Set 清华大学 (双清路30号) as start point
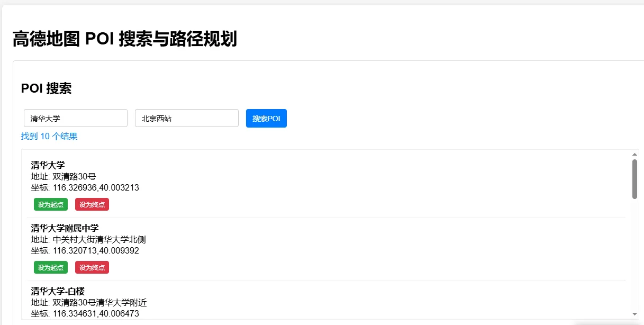This screenshot has width=644, height=325. (x=51, y=204)
